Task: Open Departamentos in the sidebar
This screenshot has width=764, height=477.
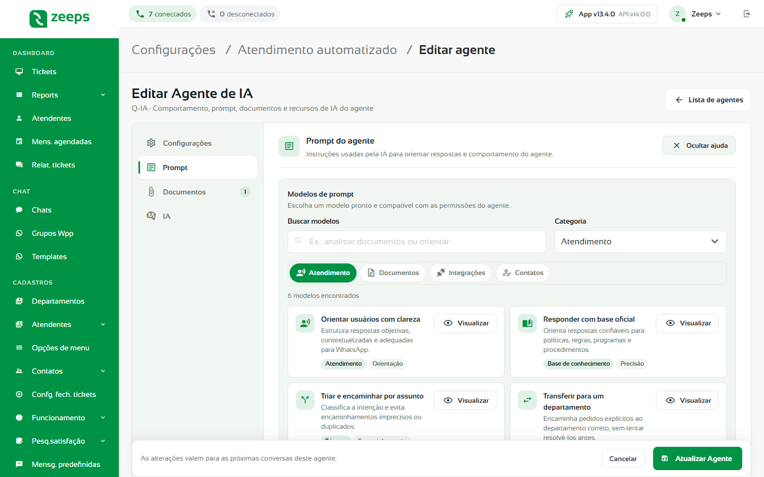Action: [59, 301]
